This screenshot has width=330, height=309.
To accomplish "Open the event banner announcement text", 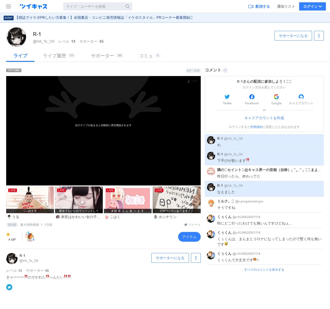I will 104,17.
